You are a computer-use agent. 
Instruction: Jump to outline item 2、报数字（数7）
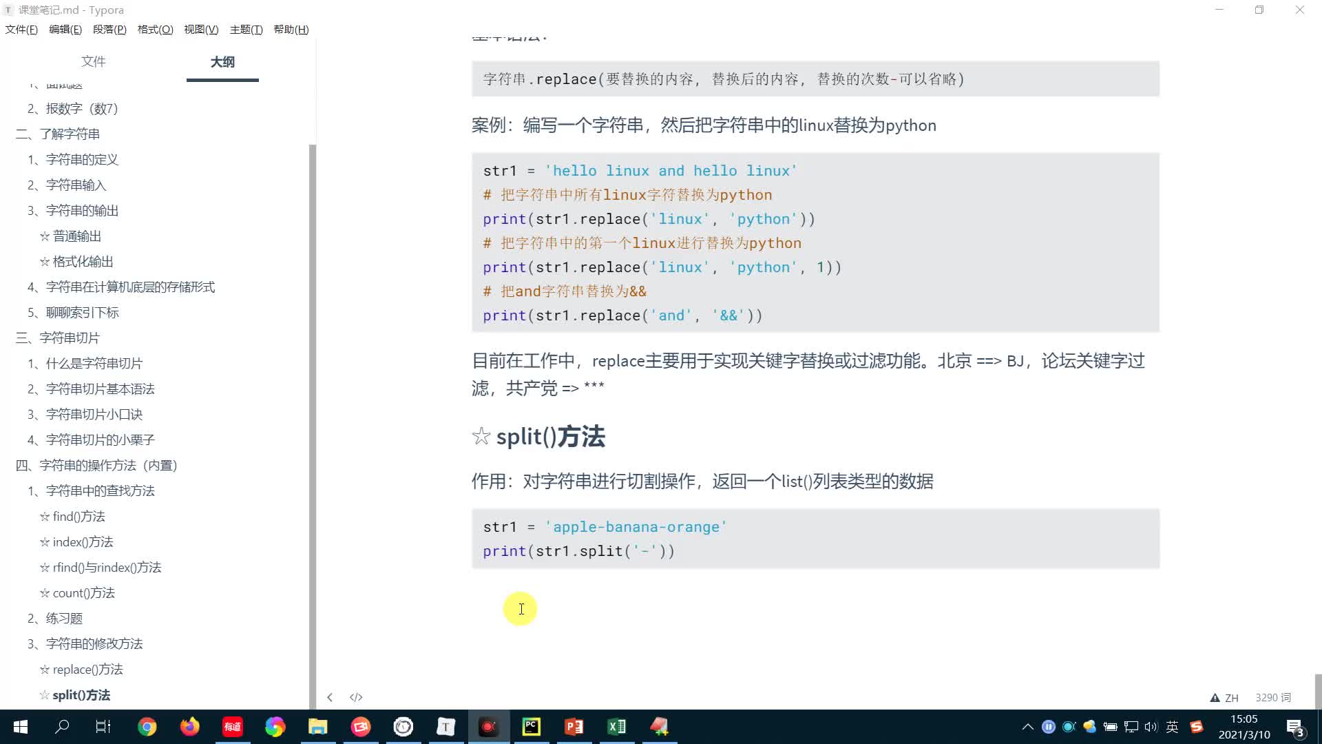72,109
